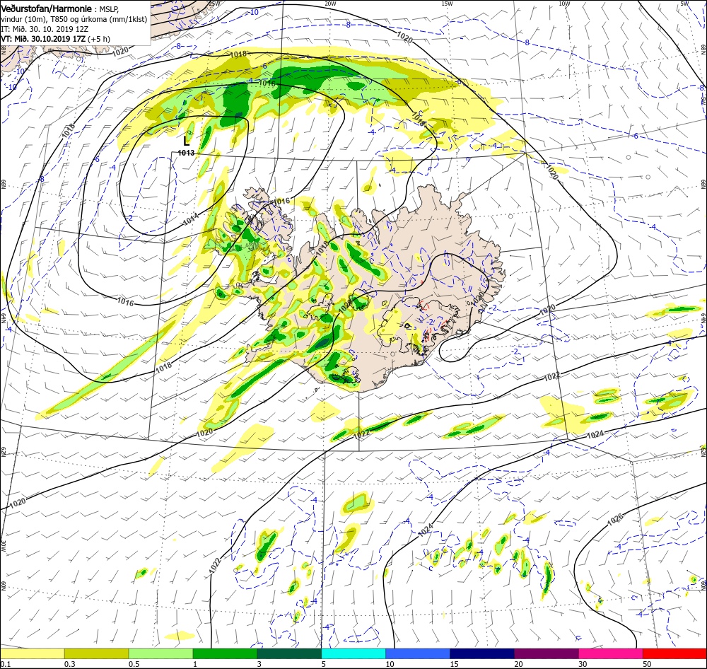Select the red 50+ legend swatch

pos(675,653)
